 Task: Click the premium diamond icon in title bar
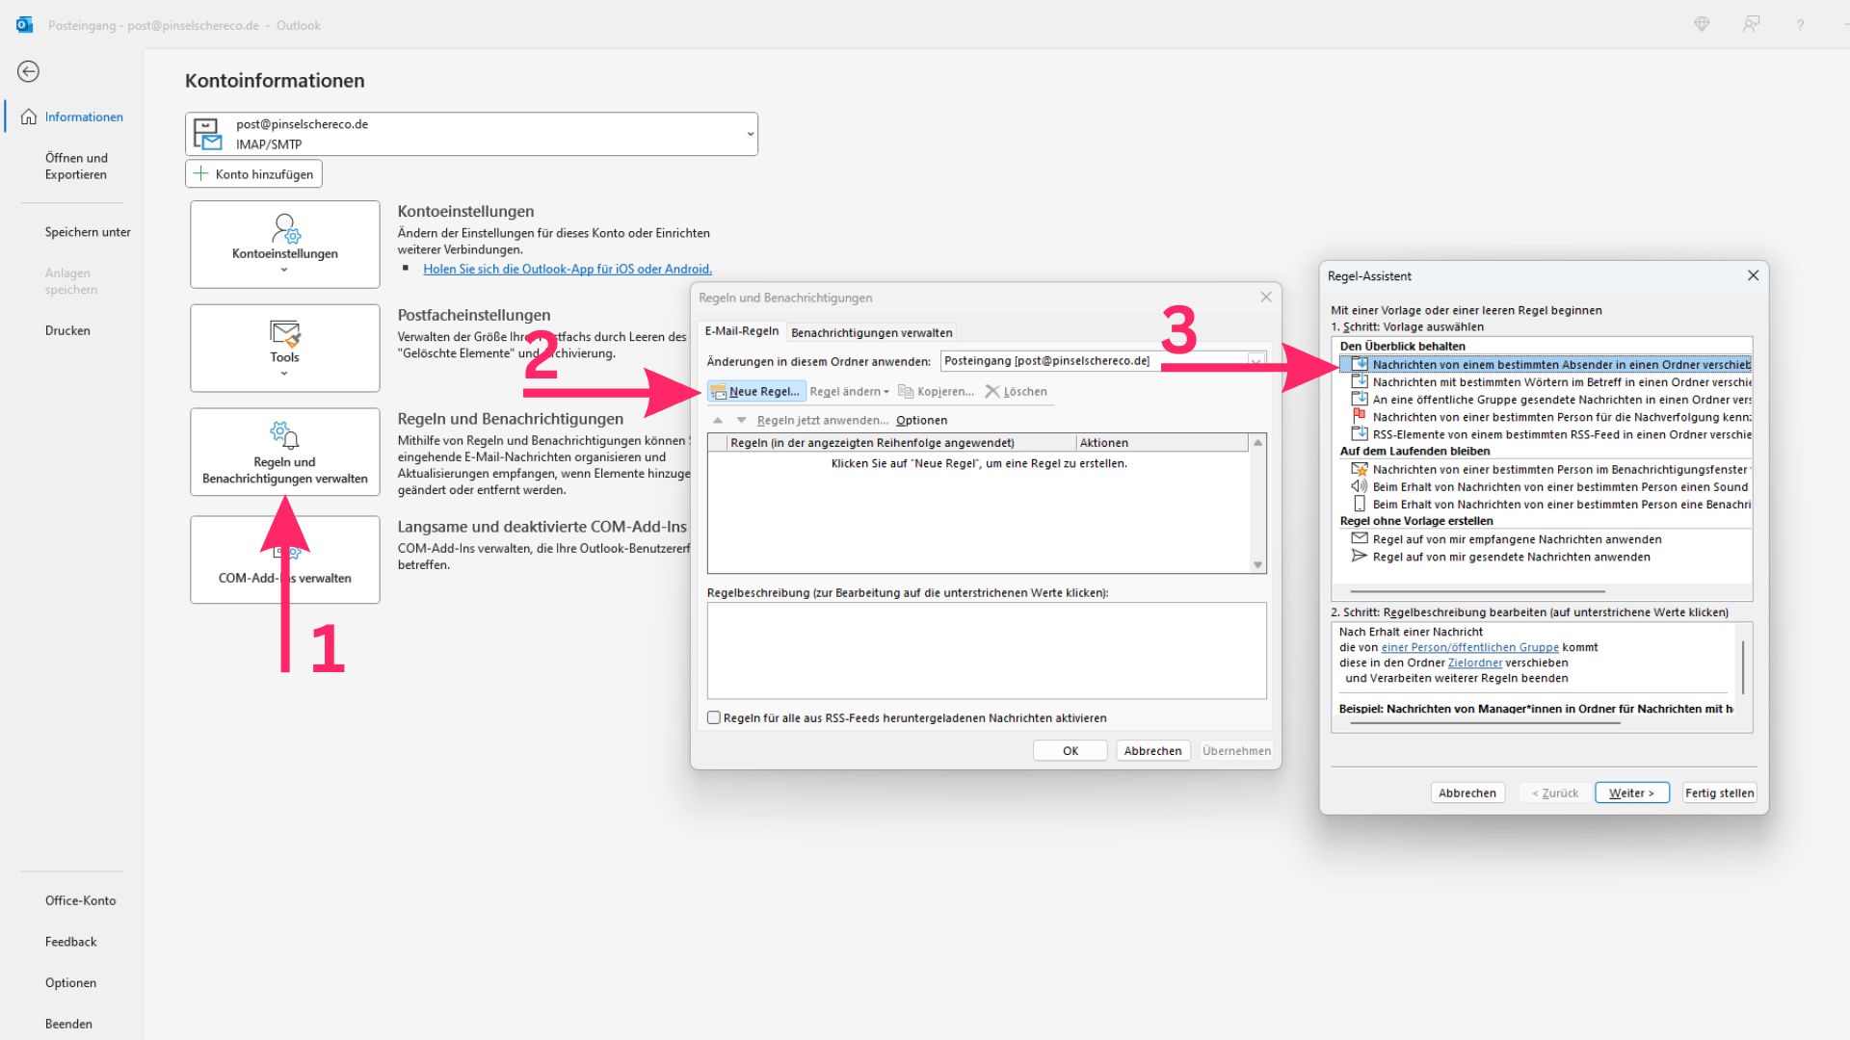[x=1703, y=25]
